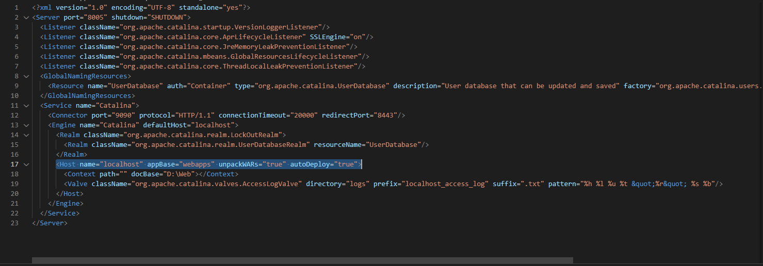Click the horizontal scrollbar thumb at the bottom

tap(302, 261)
